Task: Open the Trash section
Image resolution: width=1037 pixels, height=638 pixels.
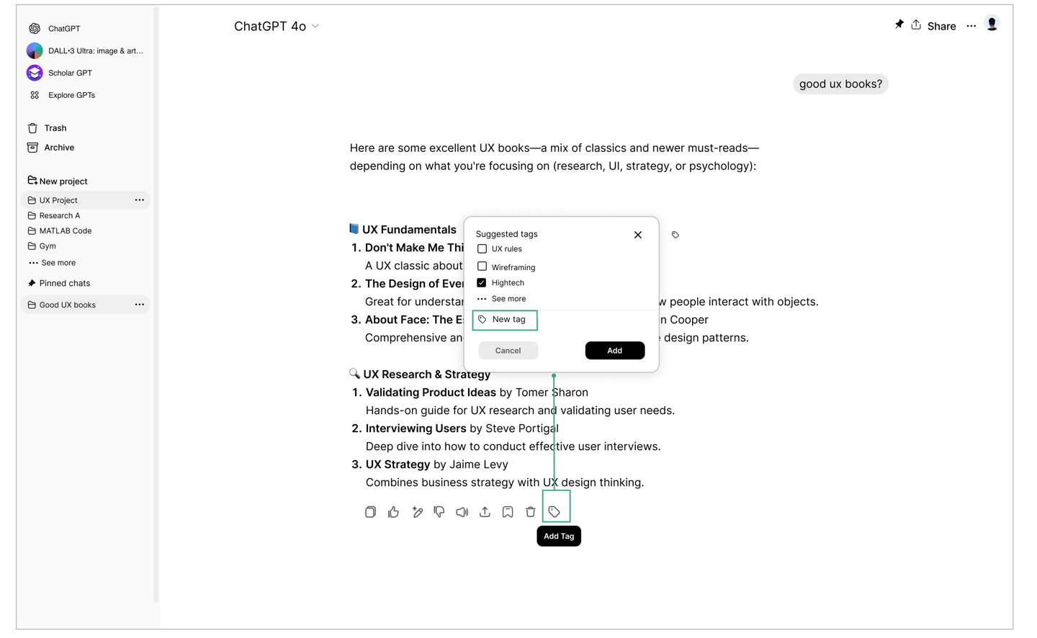Action: pos(48,128)
